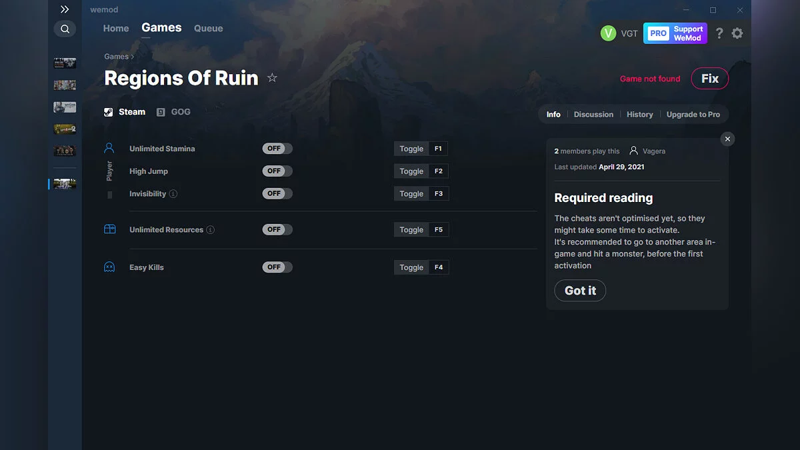Click the Toggle button for F1 hotkey
Viewport: 800px width, 450px height.
pyautogui.click(x=411, y=149)
